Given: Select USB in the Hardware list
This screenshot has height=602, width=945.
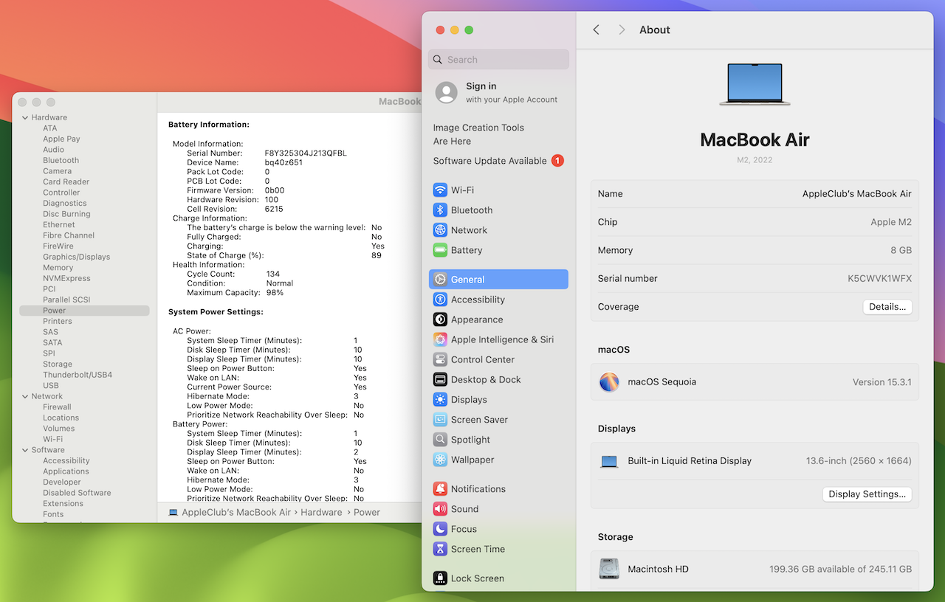Looking at the screenshot, I should click(x=51, y=386).
